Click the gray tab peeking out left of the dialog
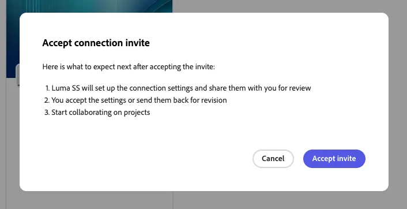407x209 pixels. tap(18, 75)
